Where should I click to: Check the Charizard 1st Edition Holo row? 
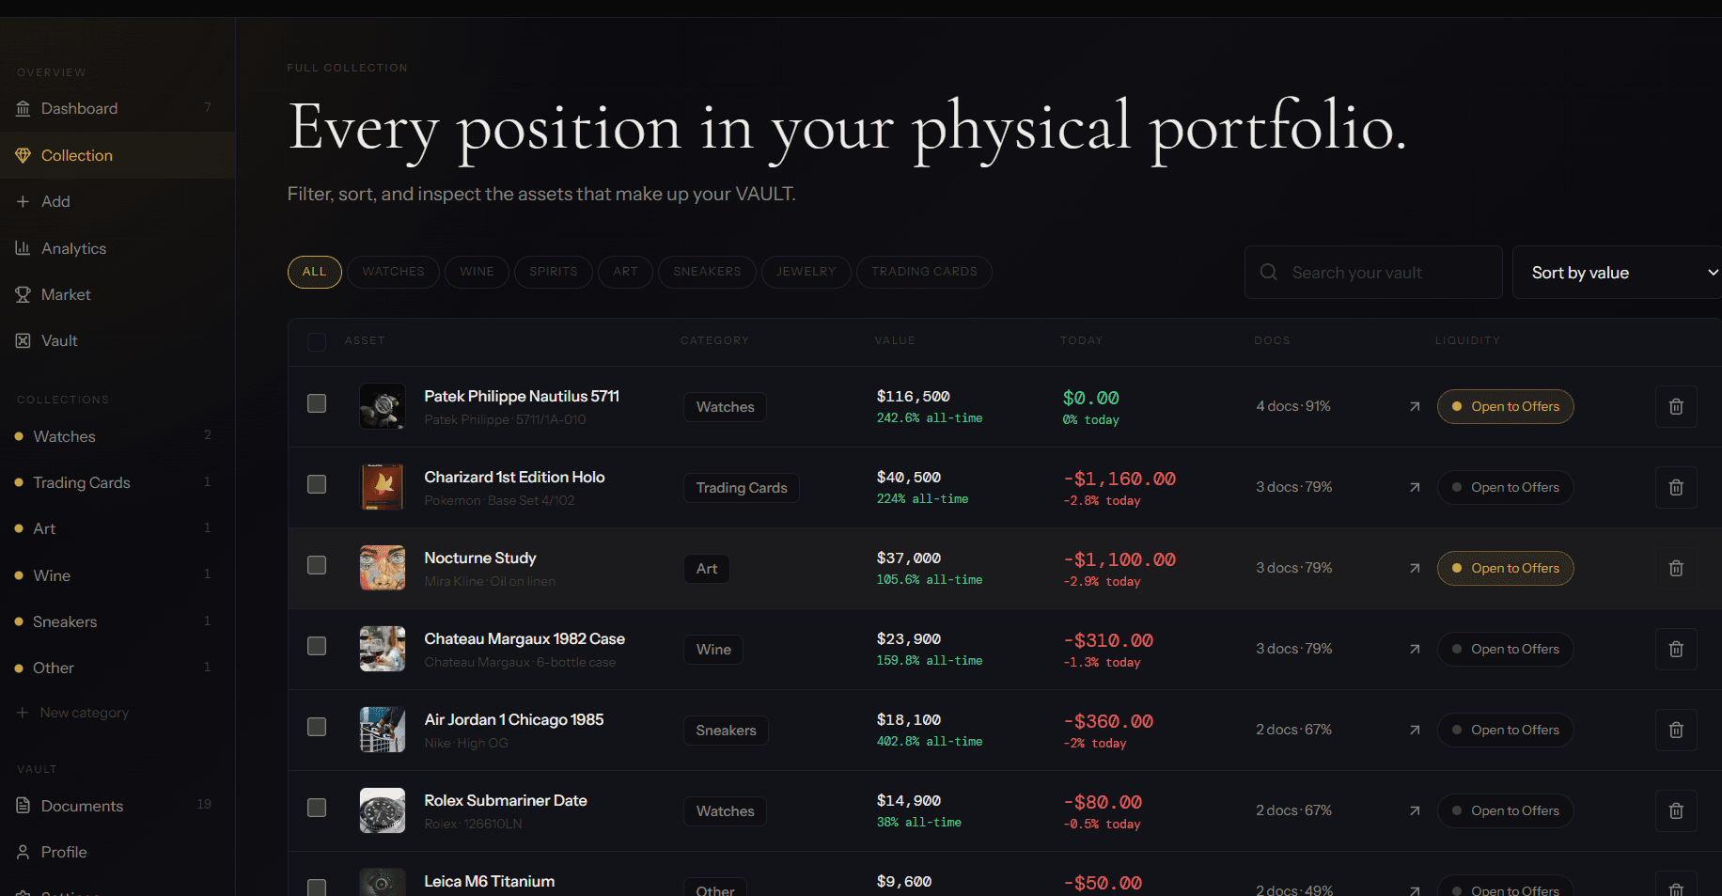tap(317, 484)
